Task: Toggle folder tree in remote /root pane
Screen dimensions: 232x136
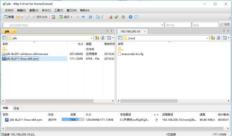Action: pyautogui.click(x=120, y=38)
